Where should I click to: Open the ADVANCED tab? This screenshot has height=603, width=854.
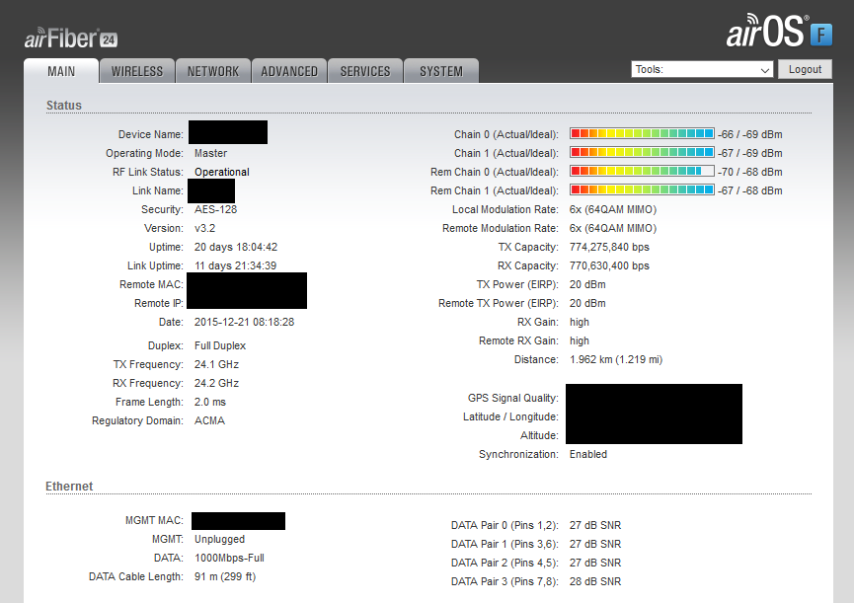(x=289, y=71)
